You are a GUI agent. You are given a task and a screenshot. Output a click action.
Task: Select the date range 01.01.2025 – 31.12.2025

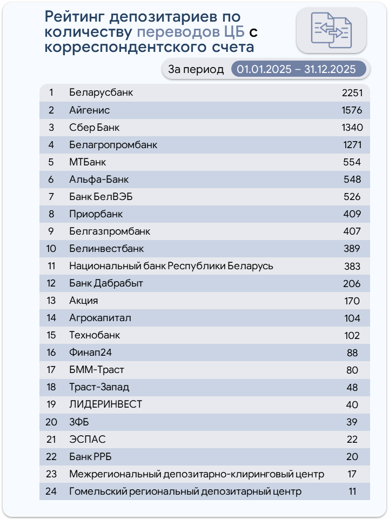click(x=298, y=69)
